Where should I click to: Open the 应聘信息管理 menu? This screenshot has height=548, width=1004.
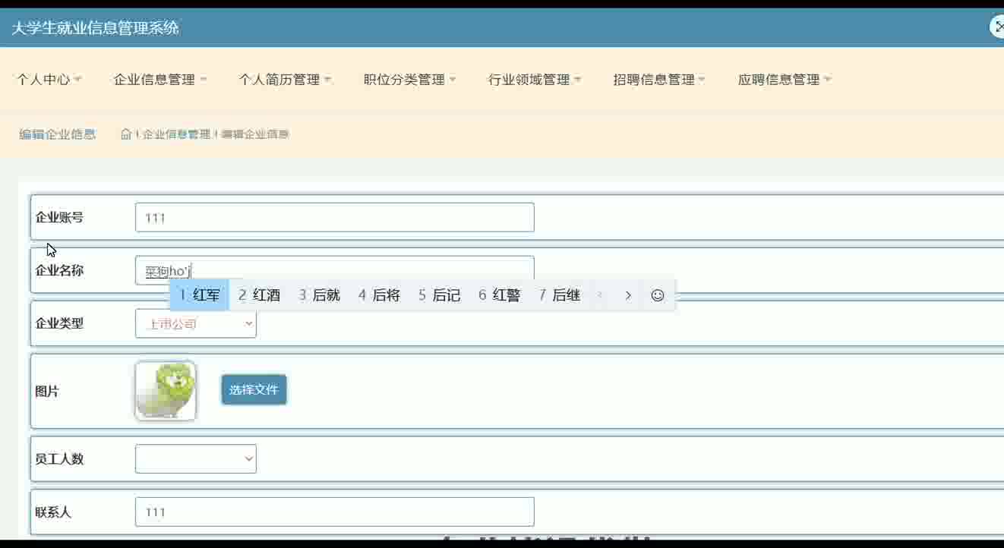pyautogui.click(x=785, y=79)
